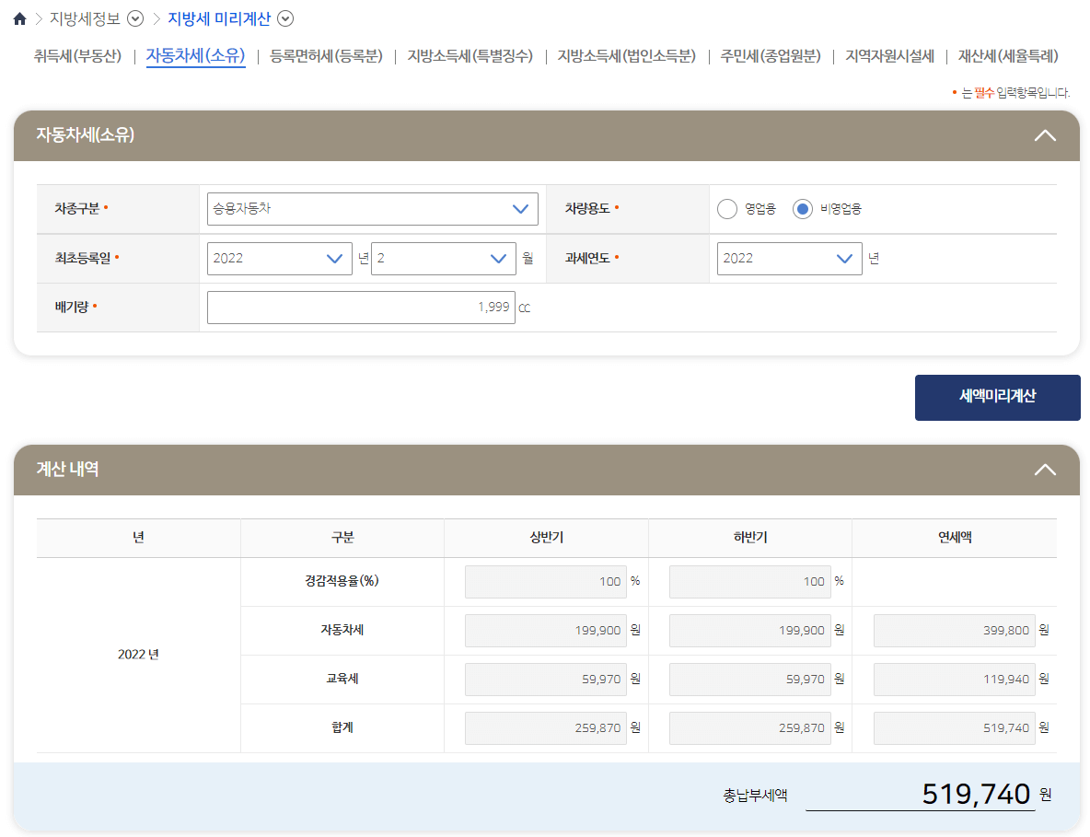The width and height of the screenshot is (1090, 837).
Task: Click 연세액 합계 value 519,740
Action: coord(955,727)
